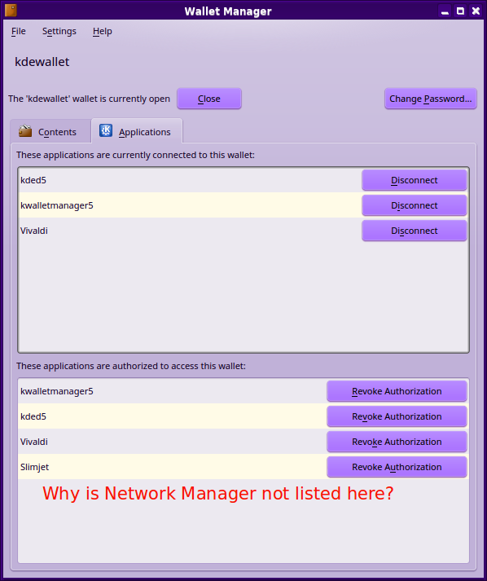Click the Wallet Manager title bar text

pos(228,11)
